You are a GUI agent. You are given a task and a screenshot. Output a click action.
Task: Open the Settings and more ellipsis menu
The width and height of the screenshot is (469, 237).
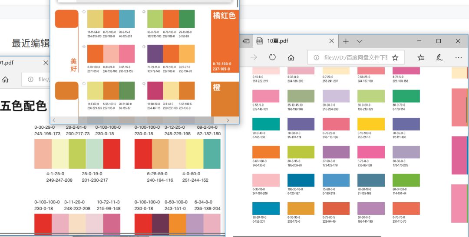click(459, 57)
